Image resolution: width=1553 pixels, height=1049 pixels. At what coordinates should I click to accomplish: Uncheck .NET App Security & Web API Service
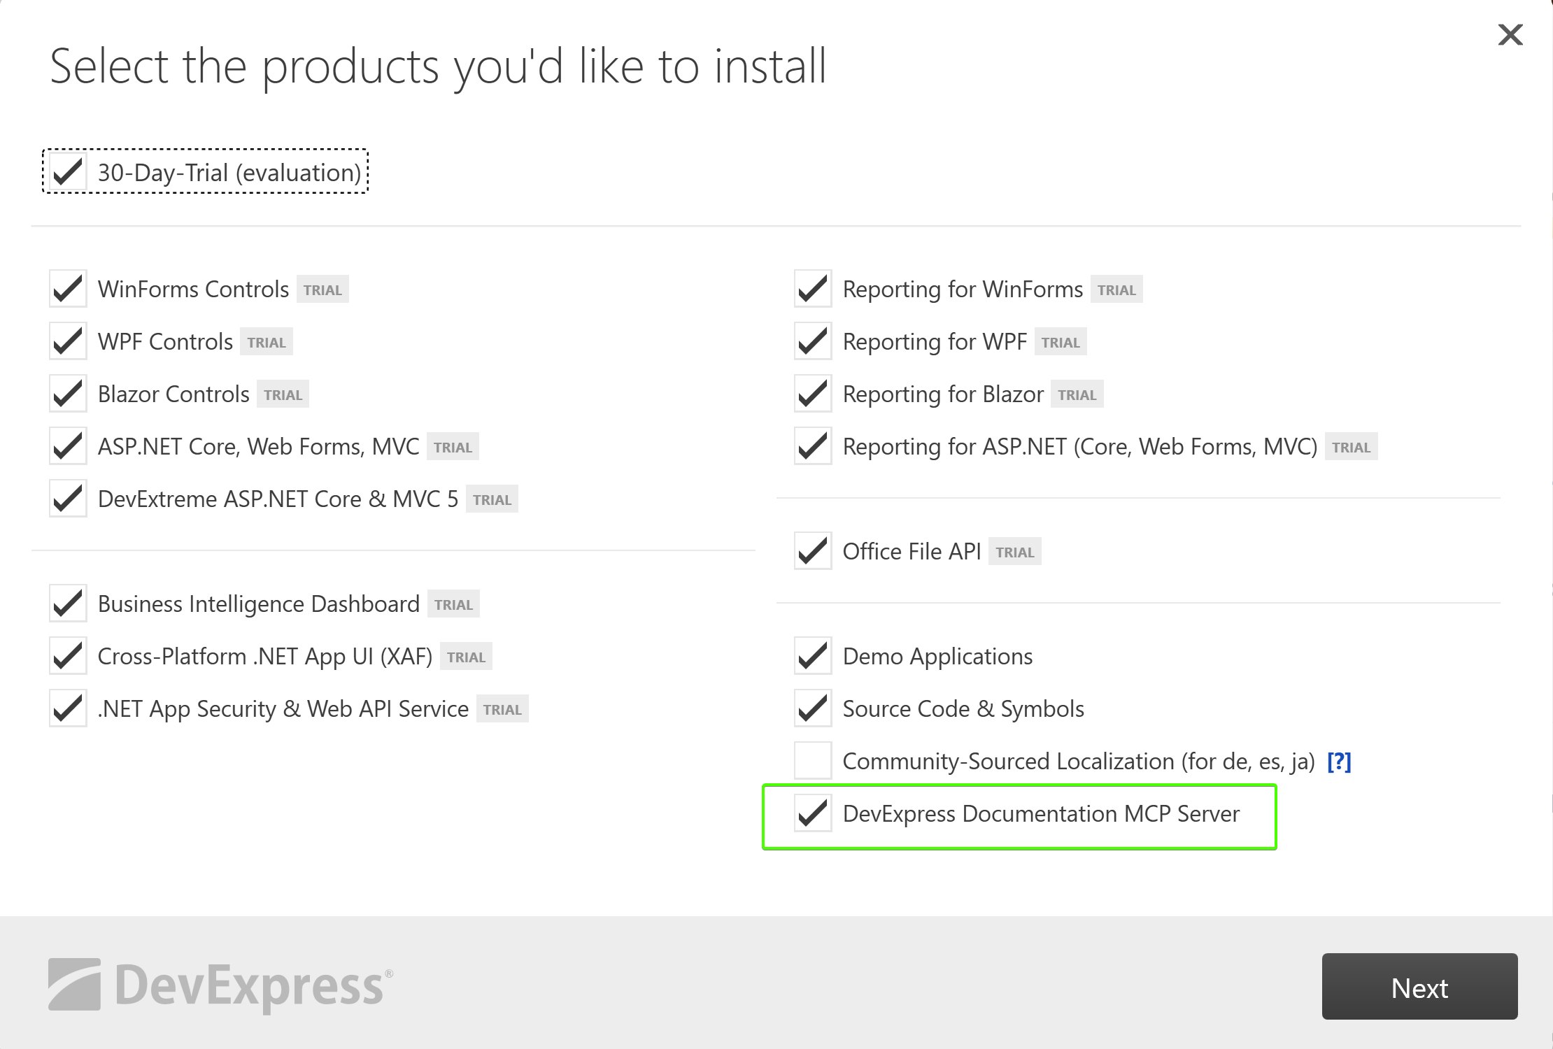coord(68,708)
